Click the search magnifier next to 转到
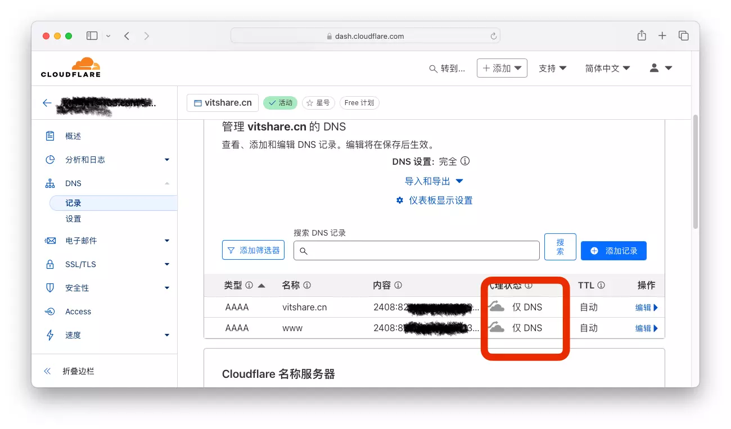The height and width of the screenshot is (429, 731). coord(433,69)
